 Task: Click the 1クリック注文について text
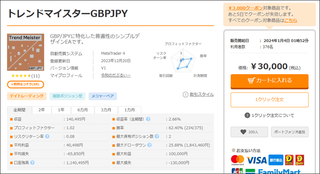tap(273, 115)
